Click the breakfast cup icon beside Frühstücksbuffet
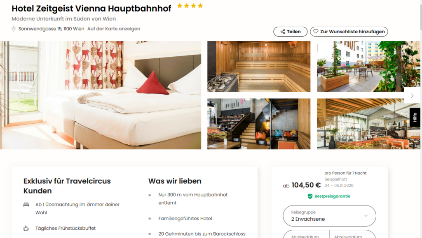422x238 pixels. pyautogui.click(x=26, y=229)
